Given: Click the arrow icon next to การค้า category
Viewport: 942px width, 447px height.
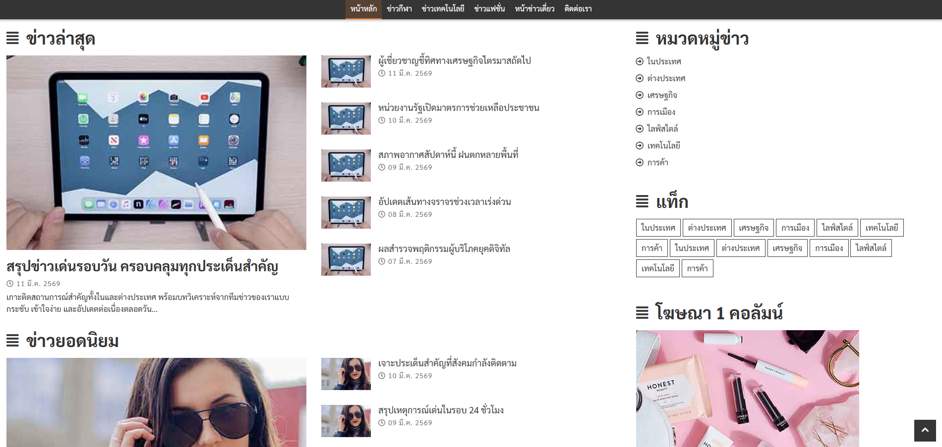Looking at the screenshot, I should coord(639,162).
